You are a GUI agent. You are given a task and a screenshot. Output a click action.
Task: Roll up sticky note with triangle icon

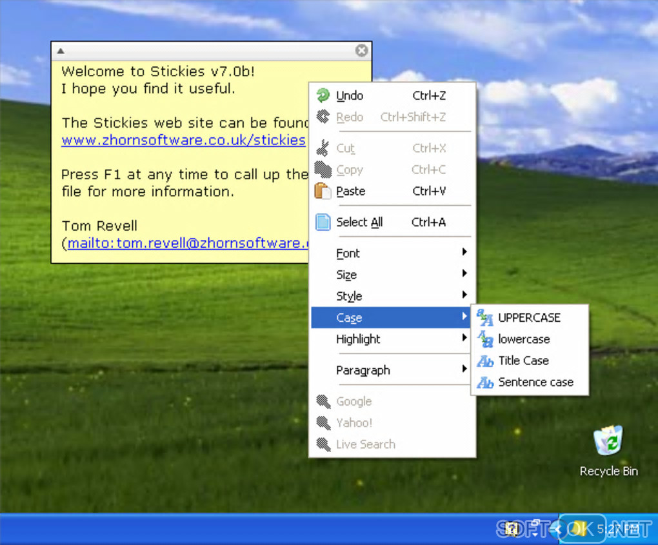click(61, 51)
